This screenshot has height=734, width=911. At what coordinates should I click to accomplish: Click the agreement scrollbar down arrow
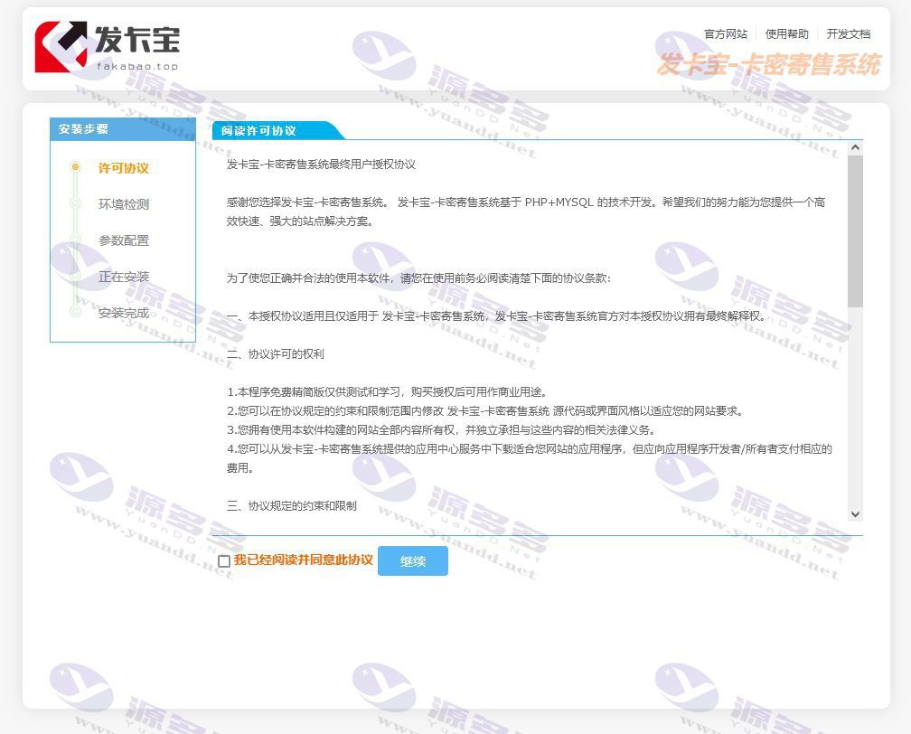pyautogui.click(x=855, y=513)
